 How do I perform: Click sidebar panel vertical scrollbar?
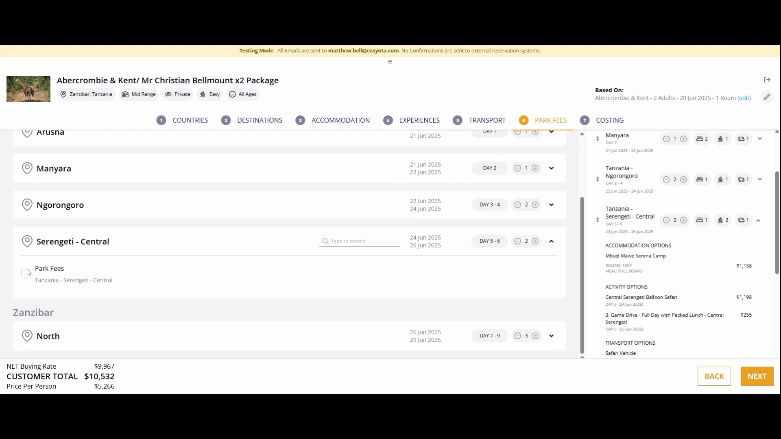pyautogui.click(x=777, y=222)
